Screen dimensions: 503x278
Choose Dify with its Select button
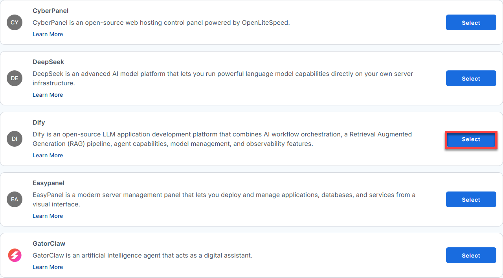point(471,139)
